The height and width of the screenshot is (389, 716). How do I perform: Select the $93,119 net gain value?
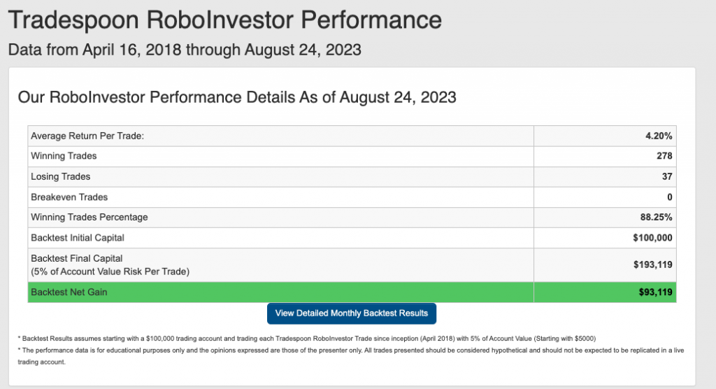655,292
